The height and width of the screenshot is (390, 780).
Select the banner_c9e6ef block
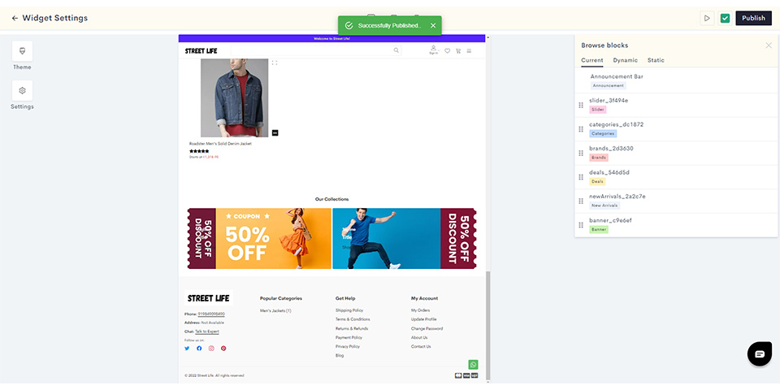pos(677,225)
